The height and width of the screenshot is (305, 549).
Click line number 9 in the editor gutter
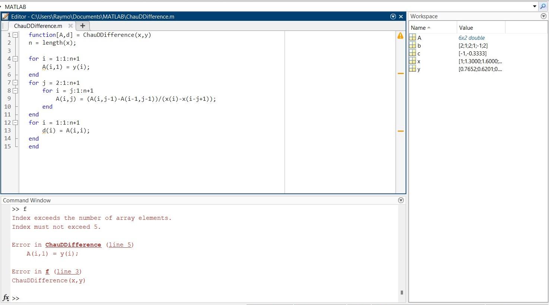(9, 99)
